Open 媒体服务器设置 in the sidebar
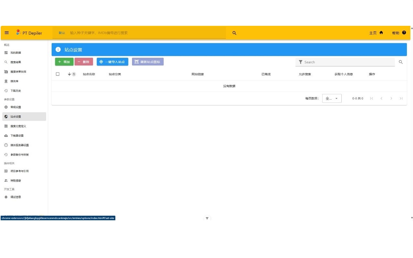This screenshot has width=413, height=258. tap(24, 145)
